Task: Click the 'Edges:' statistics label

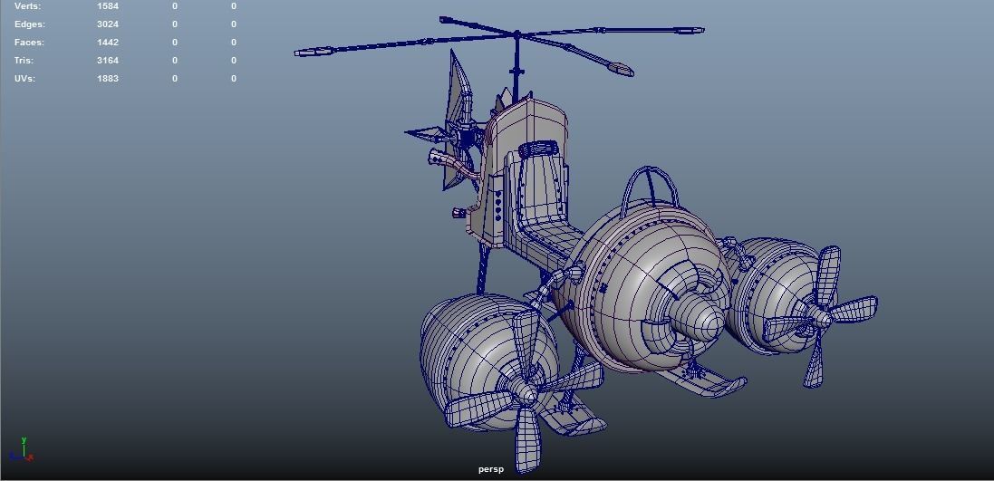Action: [x=30, y=24]
